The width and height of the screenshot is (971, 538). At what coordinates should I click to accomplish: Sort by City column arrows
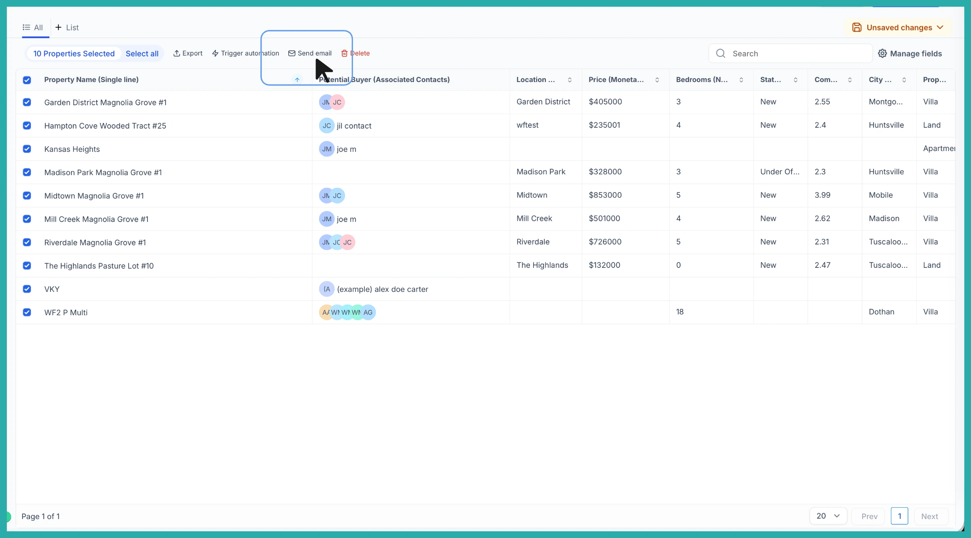pos(904,80)
